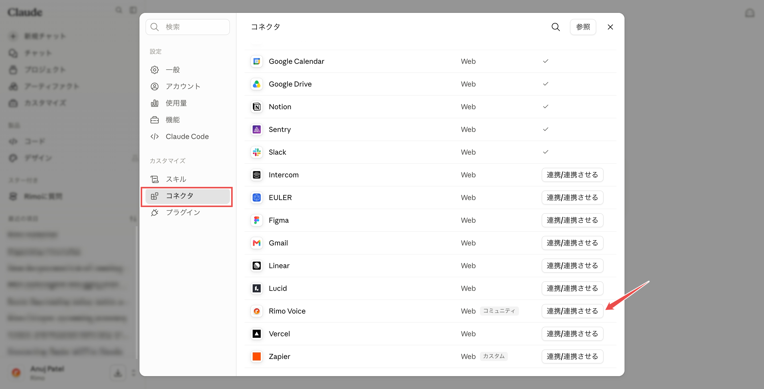Click the Gmail connector icon
Viewport: 764px width, 389px height.
256,243
